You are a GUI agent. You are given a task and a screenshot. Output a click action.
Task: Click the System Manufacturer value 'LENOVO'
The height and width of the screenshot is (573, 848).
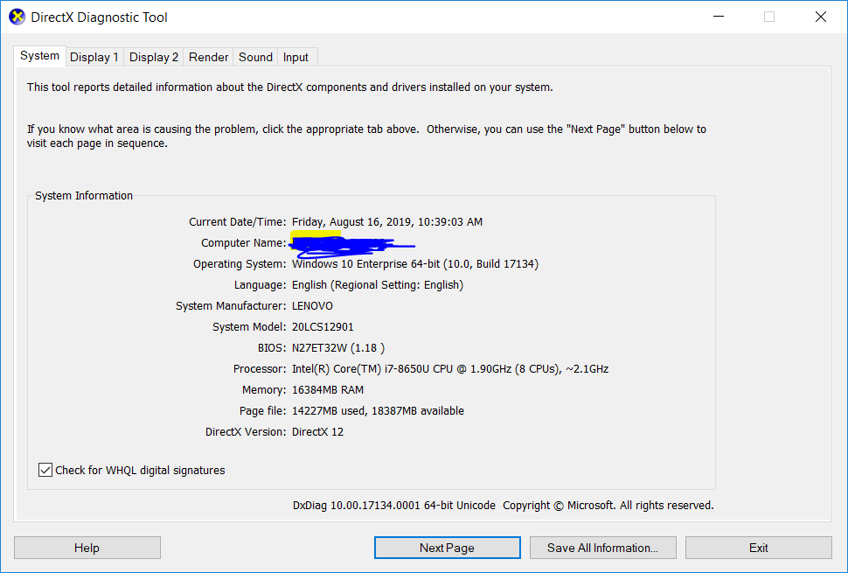pyautogui.click(x=313, y=306)
